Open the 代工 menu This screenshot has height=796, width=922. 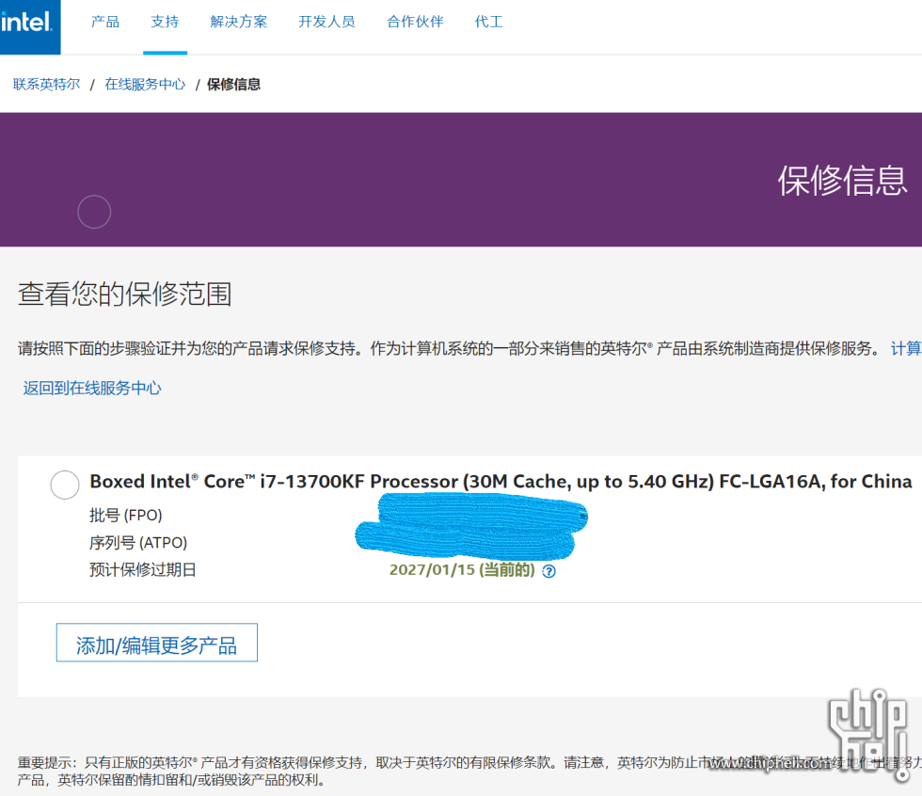[x=488, y=22]
